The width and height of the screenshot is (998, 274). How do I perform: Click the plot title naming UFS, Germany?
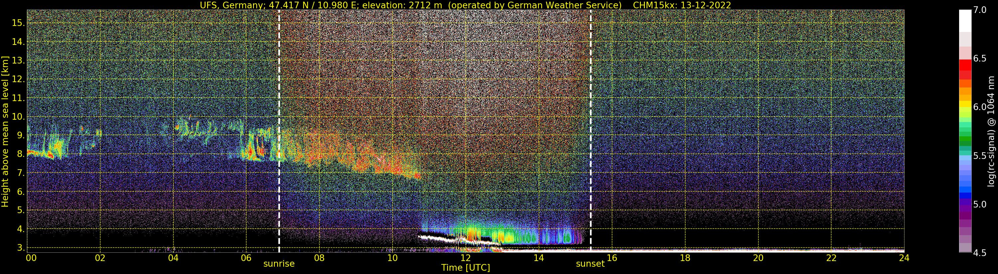coord(465,5)
